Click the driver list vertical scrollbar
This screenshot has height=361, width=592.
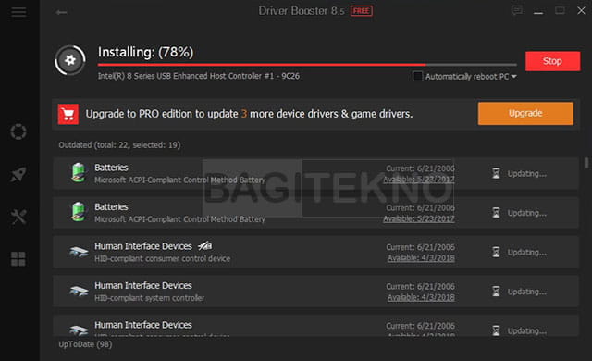click(586, 163)
